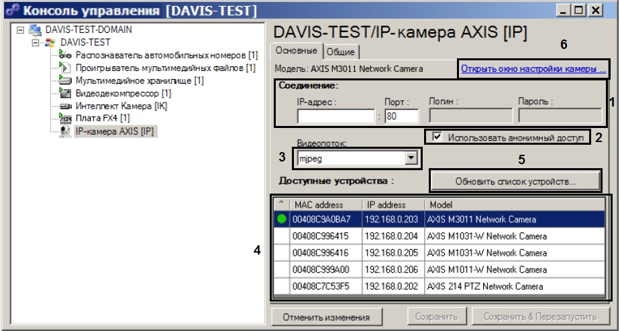Toggle the anonymous access checkbox

click(437, 137)
